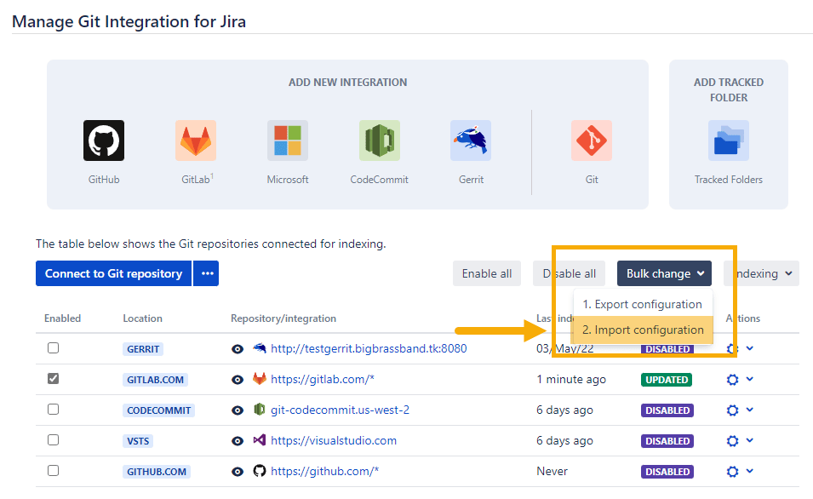Select the Gerrit integration icon

[471, 141]
